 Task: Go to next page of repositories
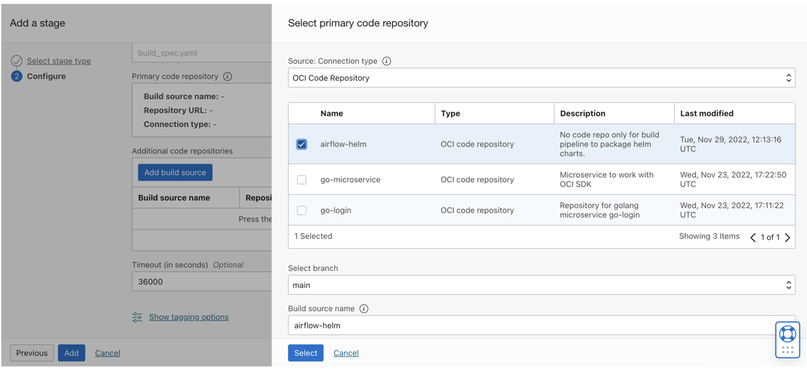click(x=788, y=237)
